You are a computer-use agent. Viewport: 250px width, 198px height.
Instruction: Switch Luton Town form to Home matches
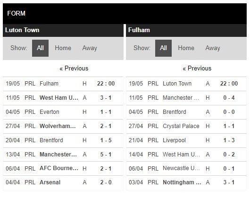coord(63,48)
